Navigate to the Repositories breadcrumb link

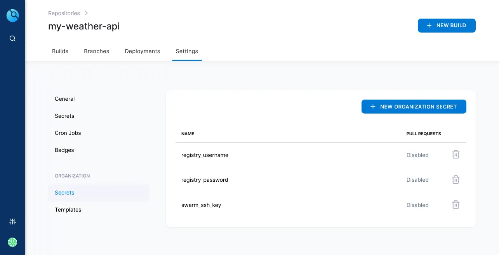(x=64, y=13)
